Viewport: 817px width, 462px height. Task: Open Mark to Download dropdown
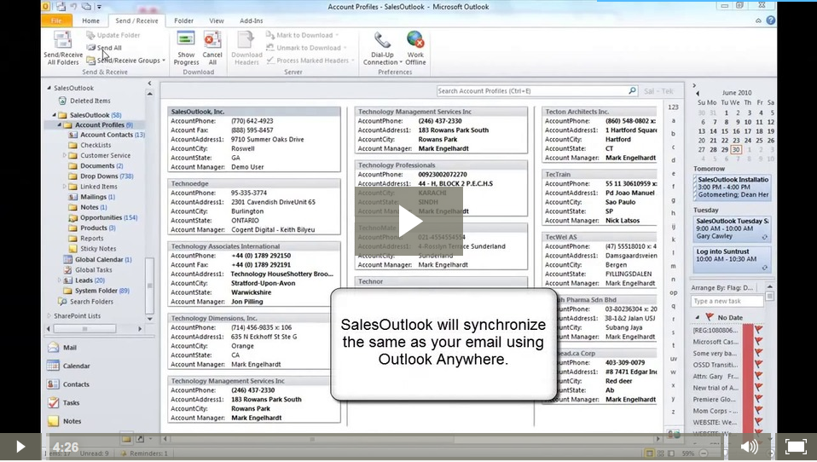pos(302,35)
